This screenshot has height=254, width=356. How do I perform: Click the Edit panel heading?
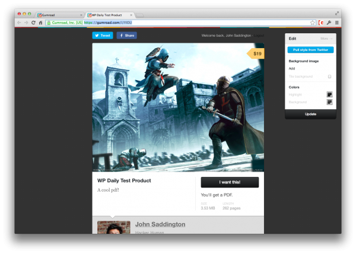(x=293, y=39)
